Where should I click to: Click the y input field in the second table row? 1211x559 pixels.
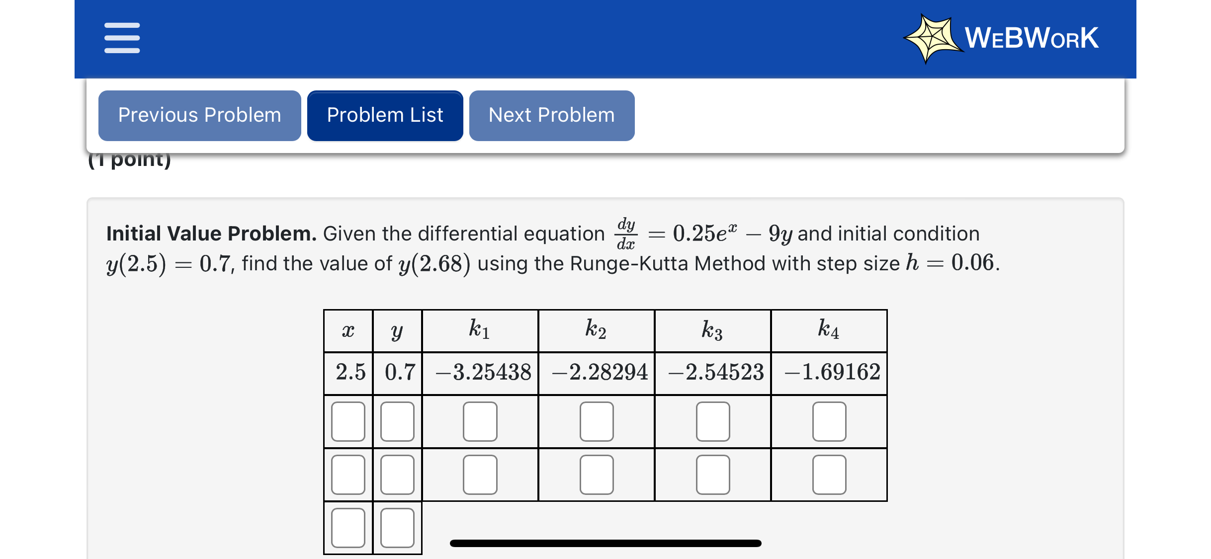pos(396,422)
